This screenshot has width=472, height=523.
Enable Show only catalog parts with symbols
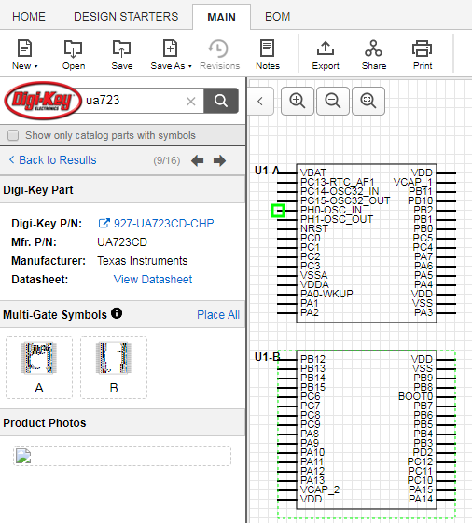[13, 135]
